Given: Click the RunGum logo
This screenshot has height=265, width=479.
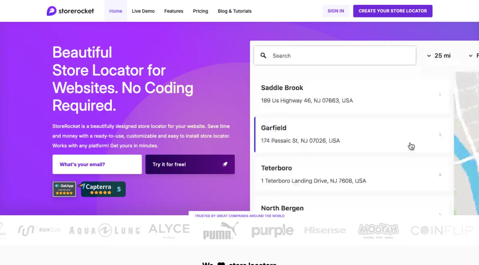Looking at the screenshot, I should click(39, 230).
